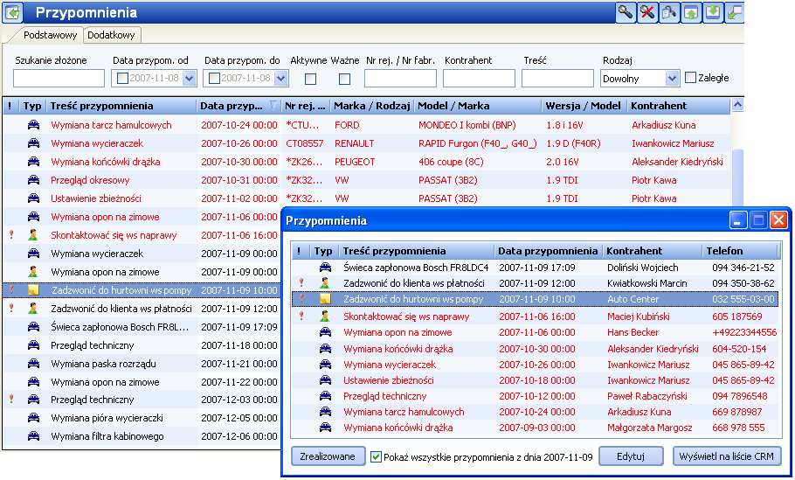Sort by Data przyp... column header in main list

coord(238,106)
